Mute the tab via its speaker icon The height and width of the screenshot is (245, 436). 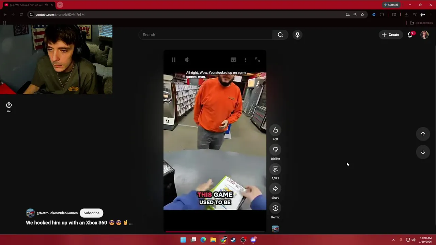click(46, 5)
